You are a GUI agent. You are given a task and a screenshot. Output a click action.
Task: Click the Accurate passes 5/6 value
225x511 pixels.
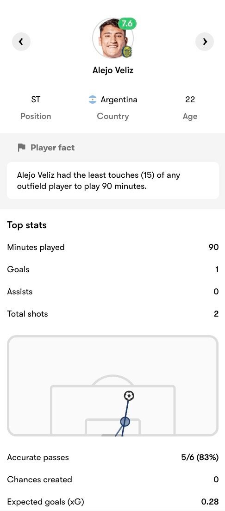click(200, 458)
